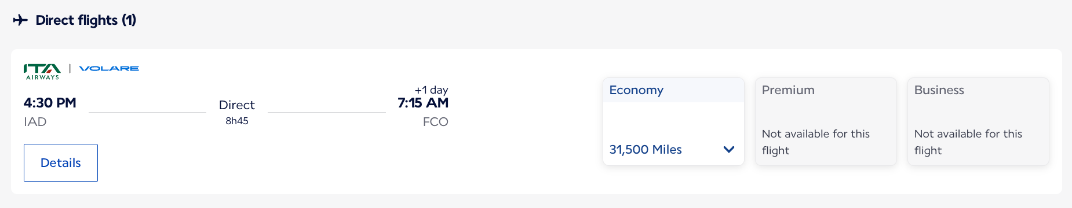The height and width of the screenshot is (208, 1072).
Task: Click the Economy header label
Action: click(x=636, y=90)
